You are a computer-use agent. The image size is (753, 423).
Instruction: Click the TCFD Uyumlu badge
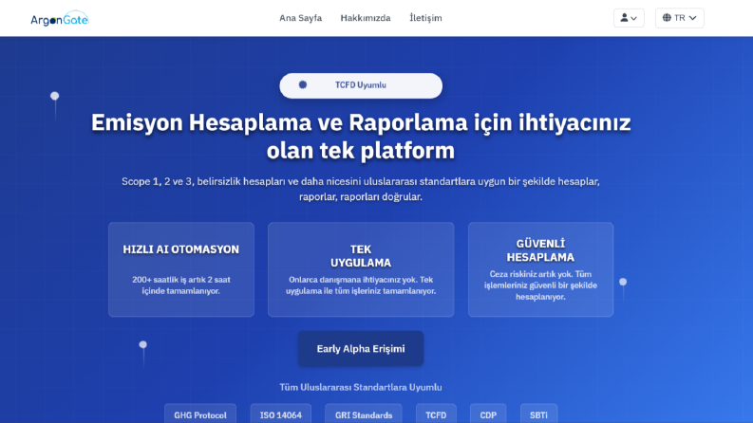click(x=361, y=85)
